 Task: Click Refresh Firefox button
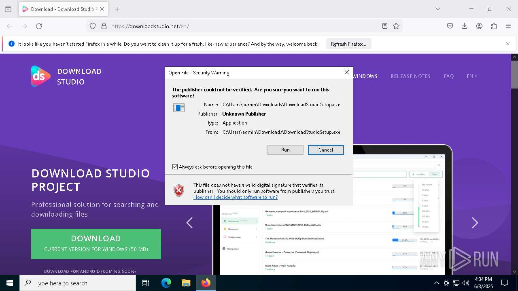click(348, 44)
